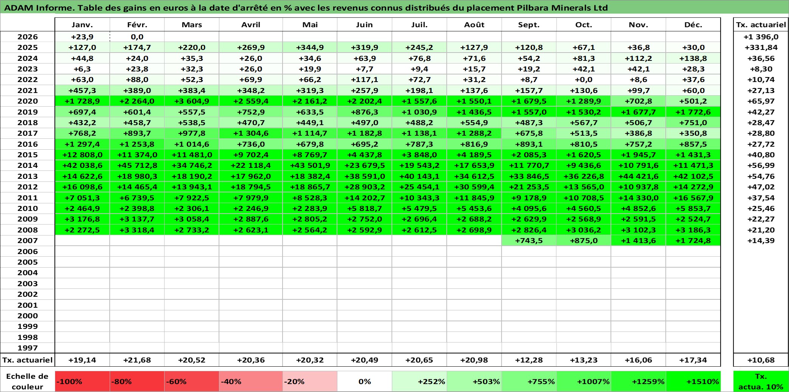
Task: Click the +14,39 actuarial rate for 2007
Action: coord(761,240)
